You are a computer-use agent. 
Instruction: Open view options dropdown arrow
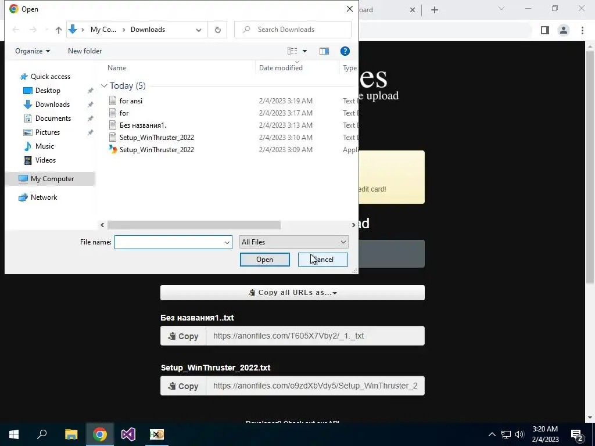click(x=304, y=51)
